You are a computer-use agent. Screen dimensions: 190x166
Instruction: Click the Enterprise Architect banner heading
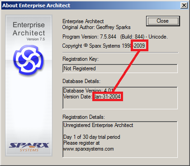coord(28,29)
